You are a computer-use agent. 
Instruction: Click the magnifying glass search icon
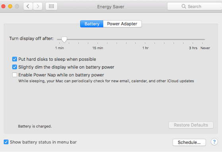183,6
